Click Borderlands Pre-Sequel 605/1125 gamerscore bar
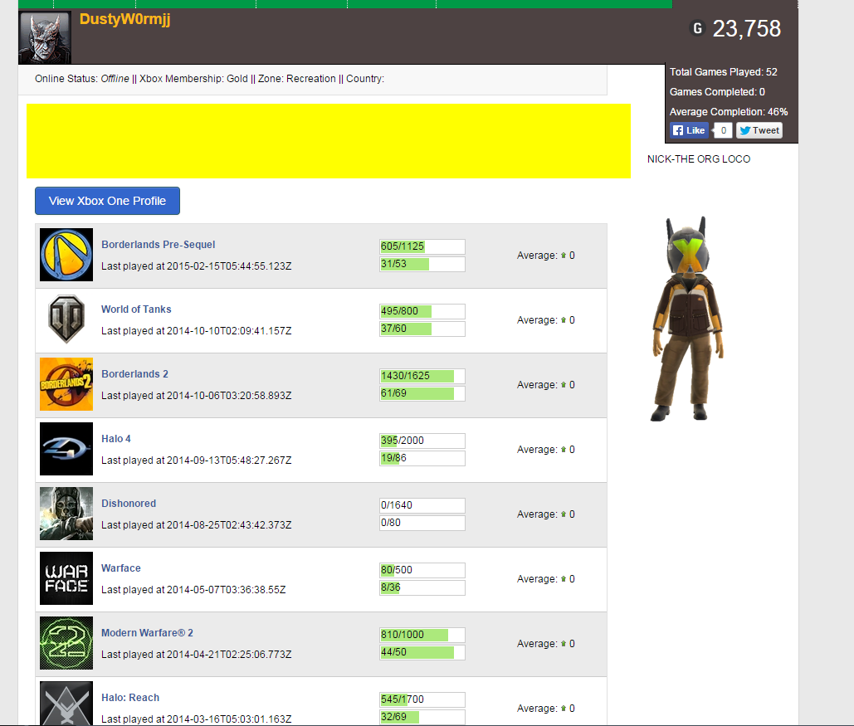The image size is (854, 726). pos(422,246)
